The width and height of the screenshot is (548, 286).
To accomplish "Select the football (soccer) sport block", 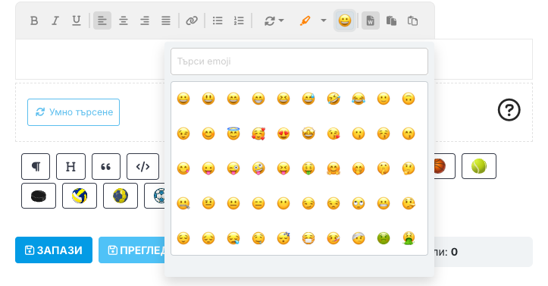I will 155,196.
